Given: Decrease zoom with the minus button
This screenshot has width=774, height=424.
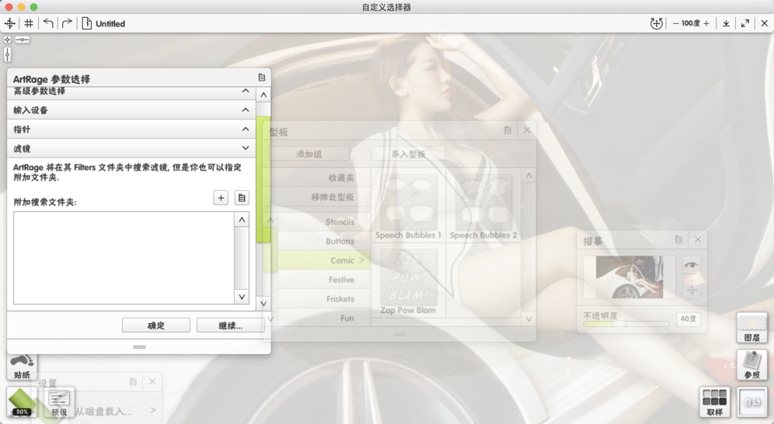Looking at the screenshot, I should pyautogui.click(x=675, y=23).
